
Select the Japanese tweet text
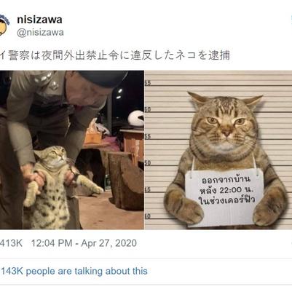click(x=114, y=55)
